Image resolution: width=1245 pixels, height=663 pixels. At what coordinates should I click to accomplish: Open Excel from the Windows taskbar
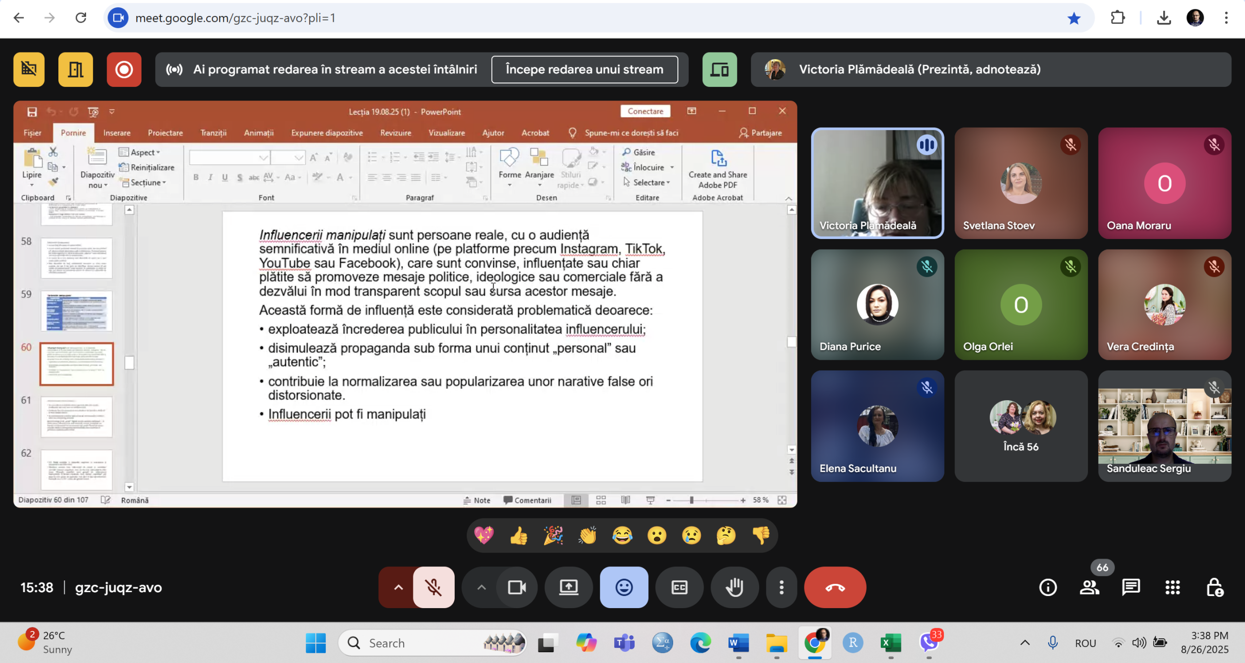890,643
